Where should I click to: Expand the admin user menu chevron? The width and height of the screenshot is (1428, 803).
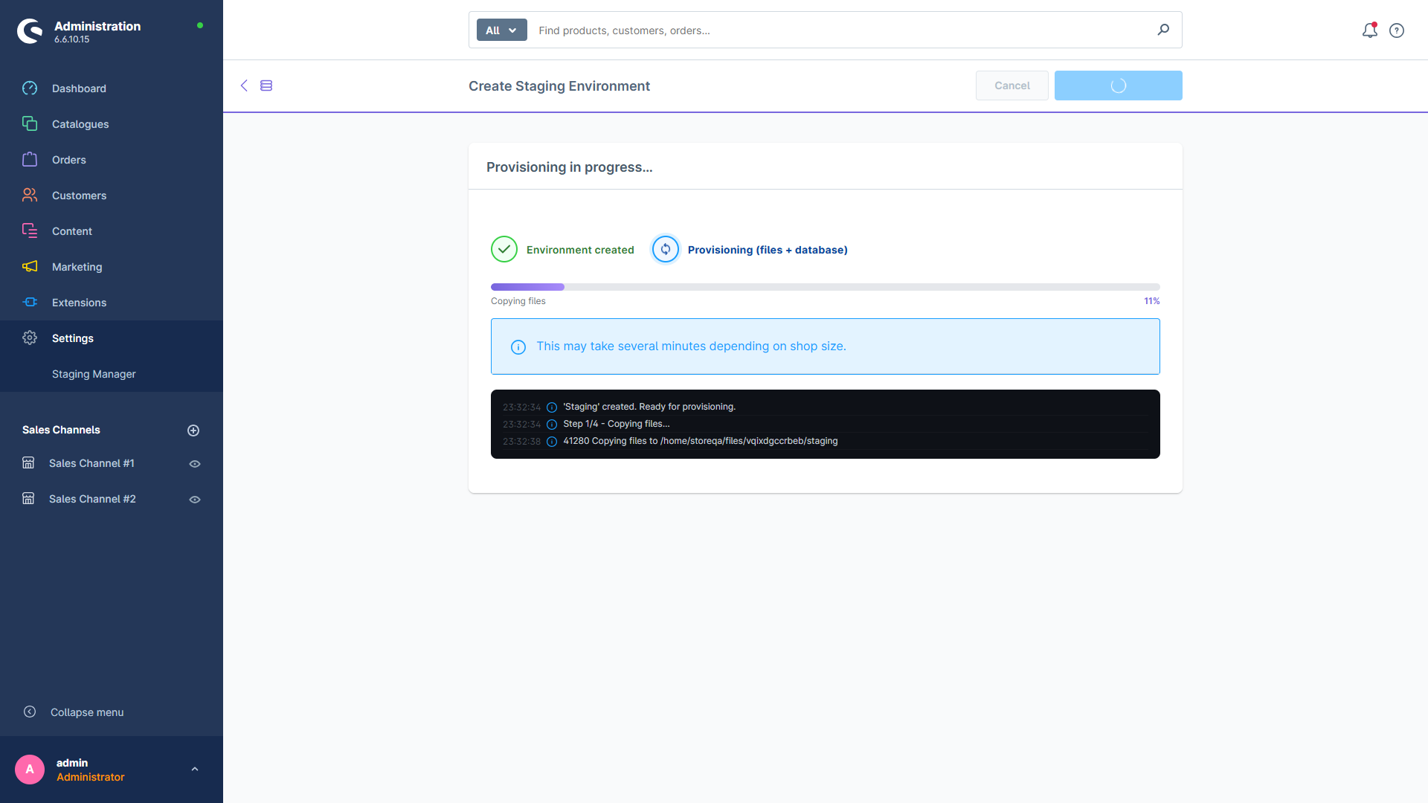coord(195,770)
